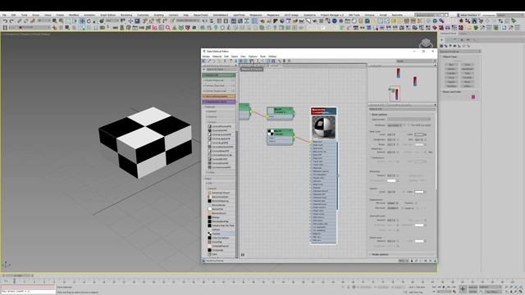Image resolution: width=525 pixels, height=295 pixels.
Task: Open the Rendering menu
Action: click(x=126, y=15)
